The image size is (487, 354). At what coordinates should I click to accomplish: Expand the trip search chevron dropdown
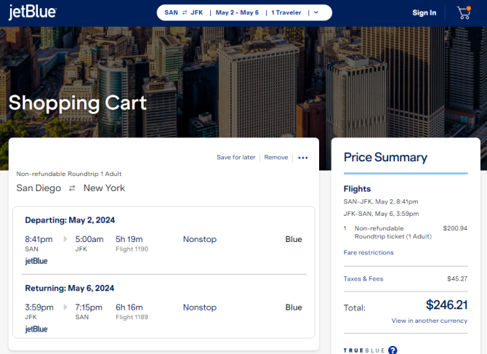coord(316,12)
